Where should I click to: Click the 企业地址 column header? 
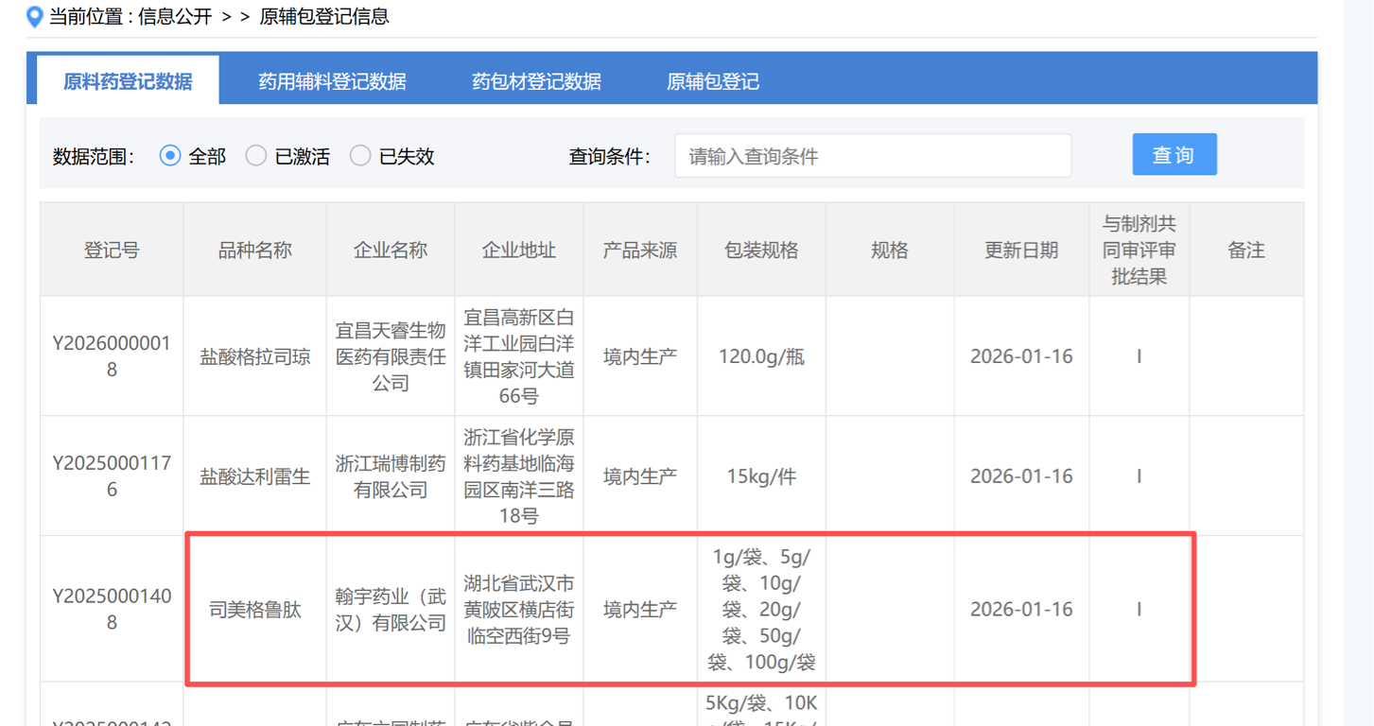[519, 251]
